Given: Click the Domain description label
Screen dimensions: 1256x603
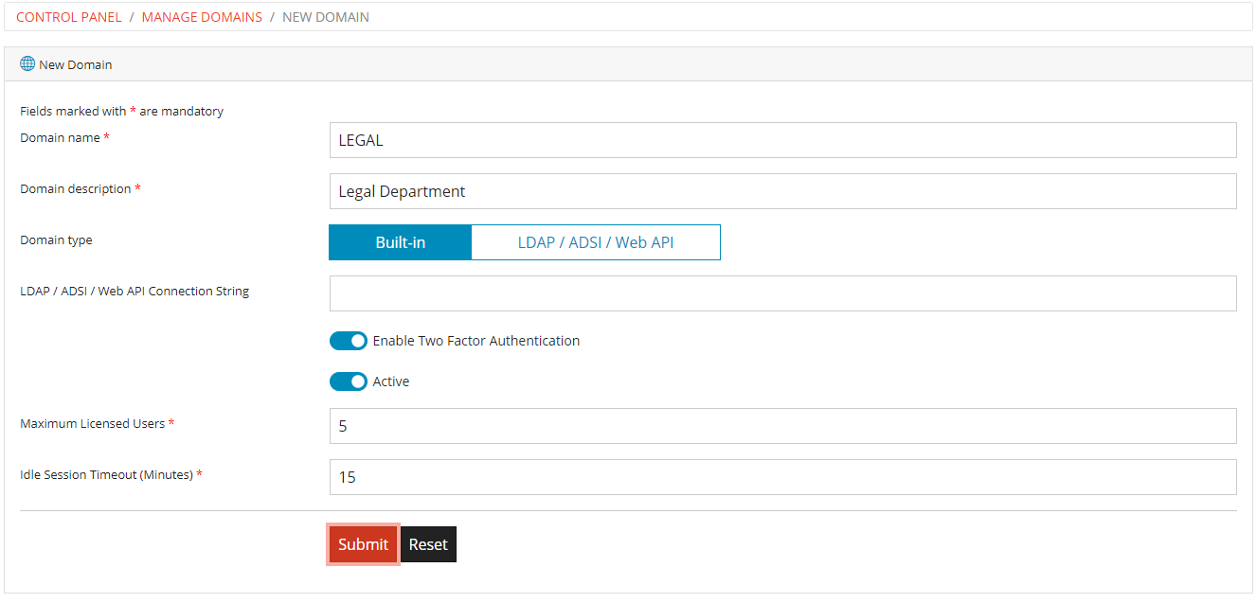Looking at the screenshot, I should [81, 189].
